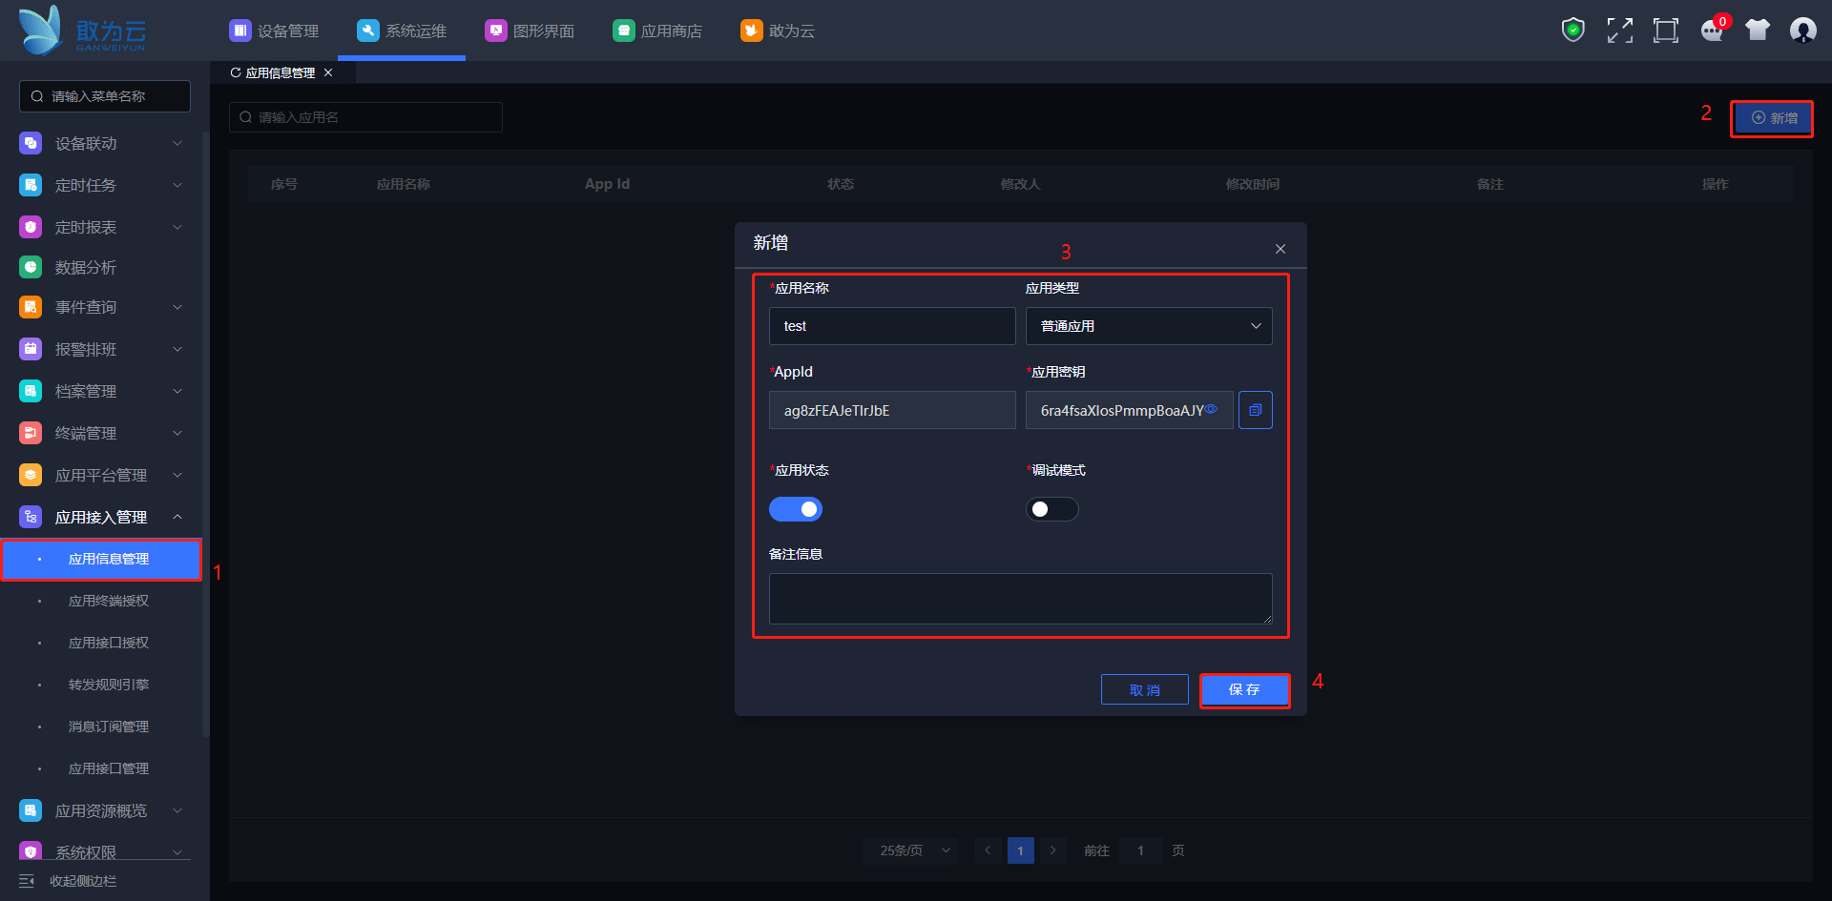Collapse the 应用接入管理 menu chevron
1832x901 pixels.
tap(177, 517)
